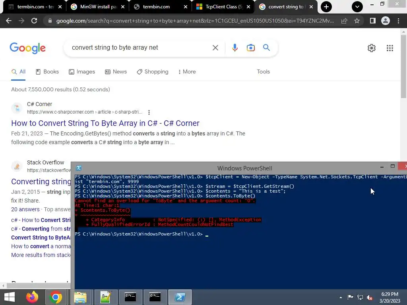Open the Windows Start button
The image size is (407, 305).
(10, 297)
